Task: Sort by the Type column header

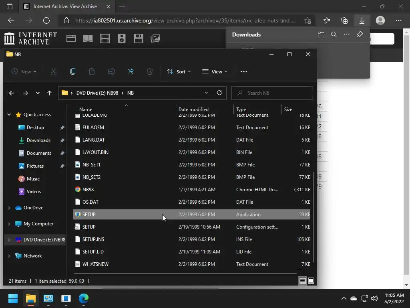Action: pos(241,109)
